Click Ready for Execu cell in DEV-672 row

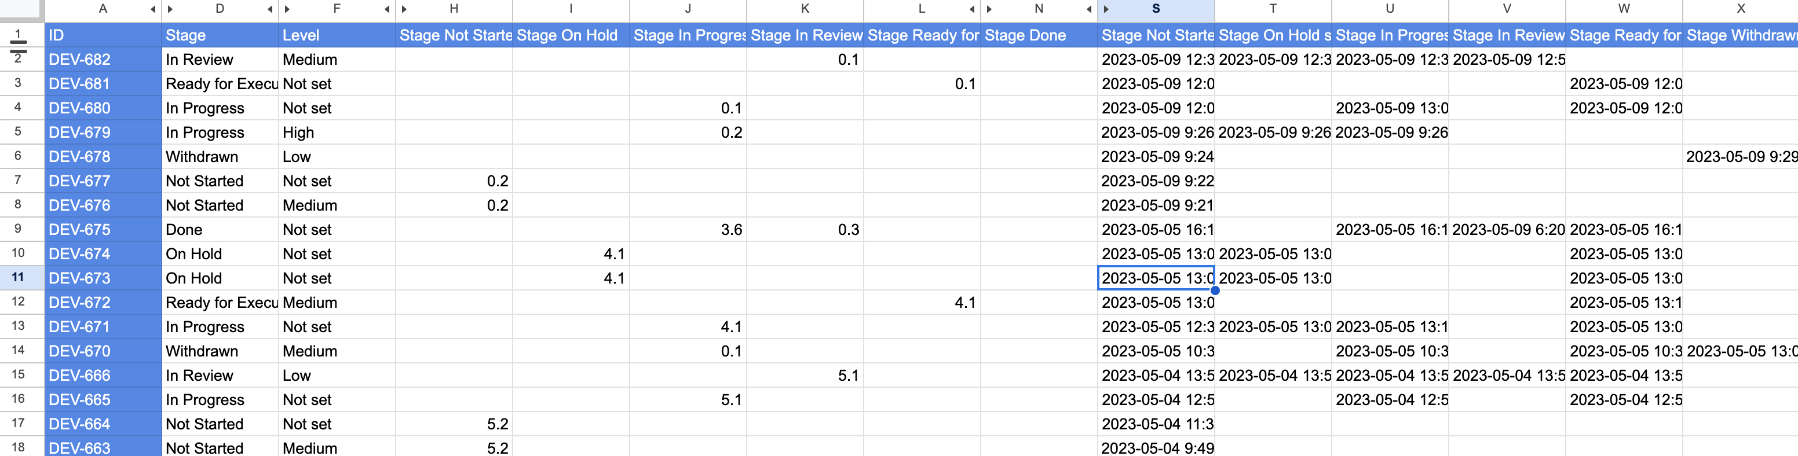click(x=221, y=302)
